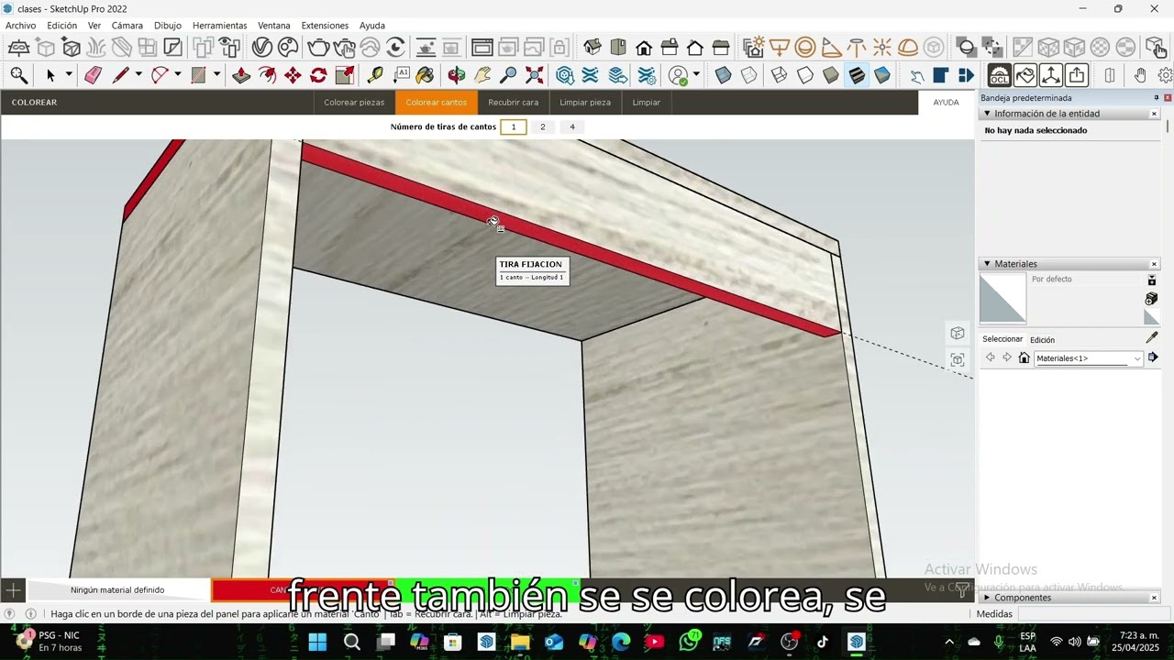Open Select tool dropdown arrow
This screenshot has width=1174, height=660.
(69, 75)
